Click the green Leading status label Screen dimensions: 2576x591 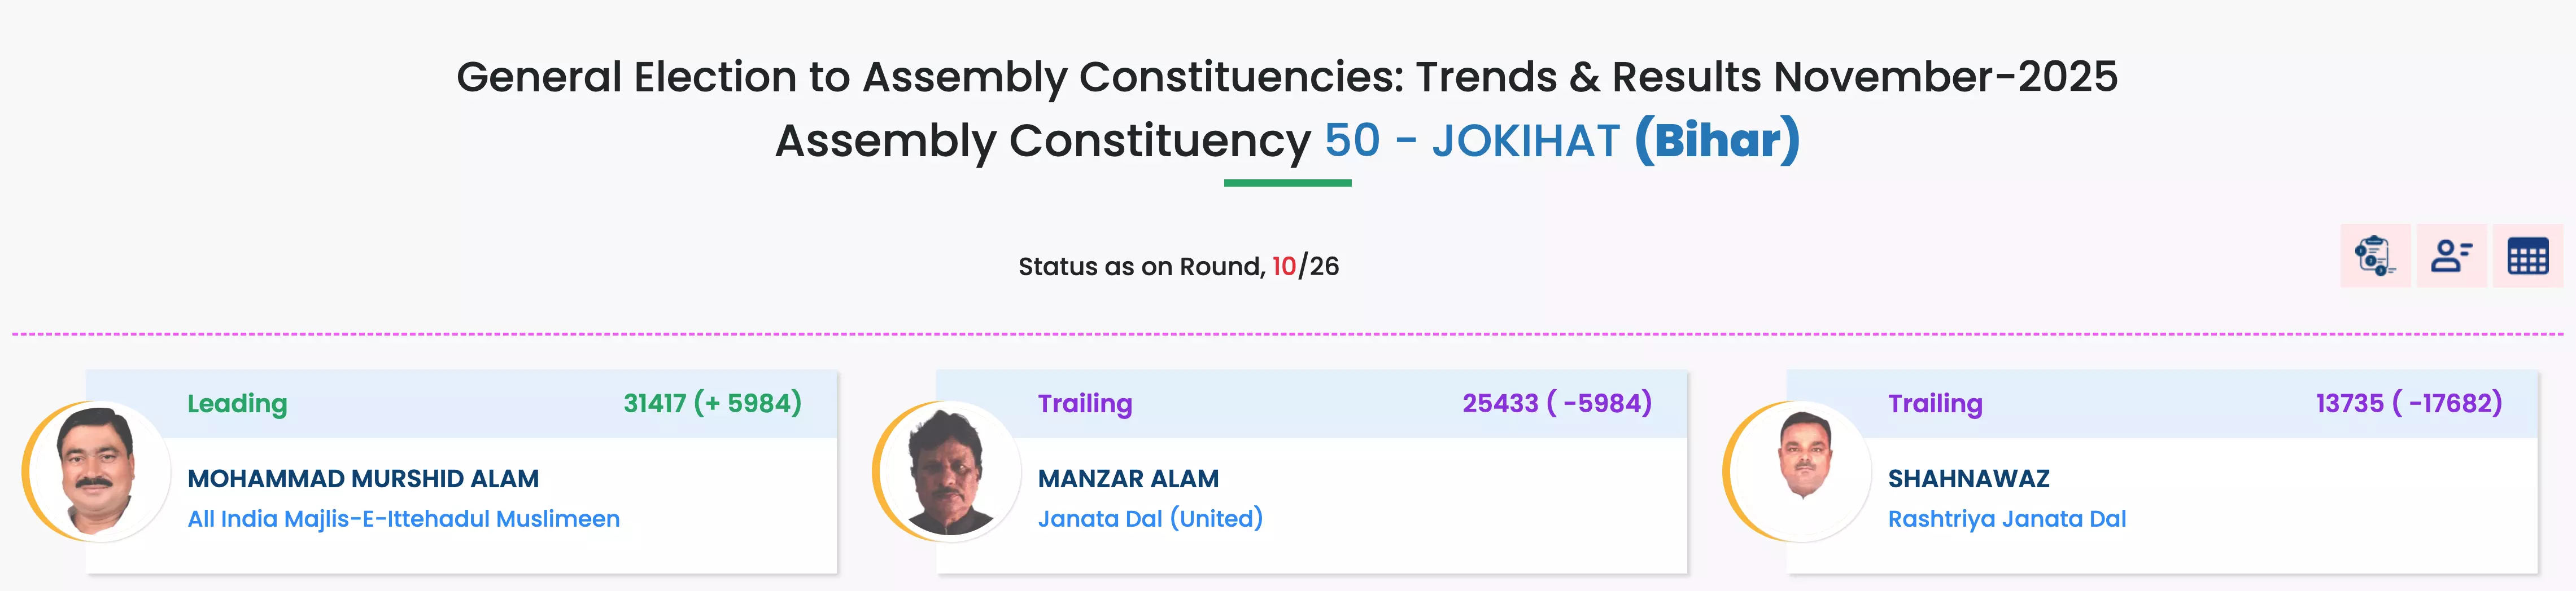coord(237,403)
